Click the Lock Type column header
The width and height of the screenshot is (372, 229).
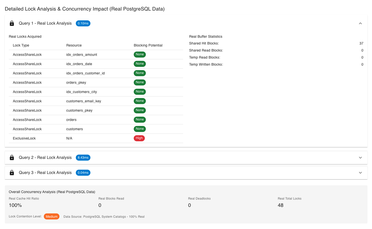(x=21, y=45)
